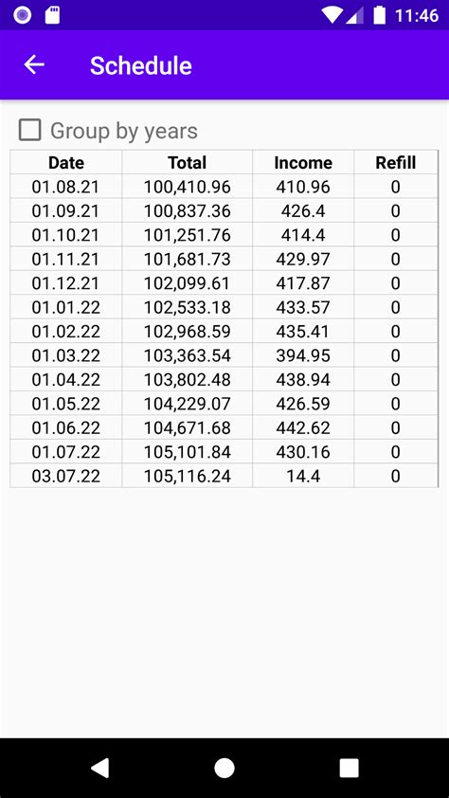Tap the income value 394.95
The image size is (449, 798).
303,355
